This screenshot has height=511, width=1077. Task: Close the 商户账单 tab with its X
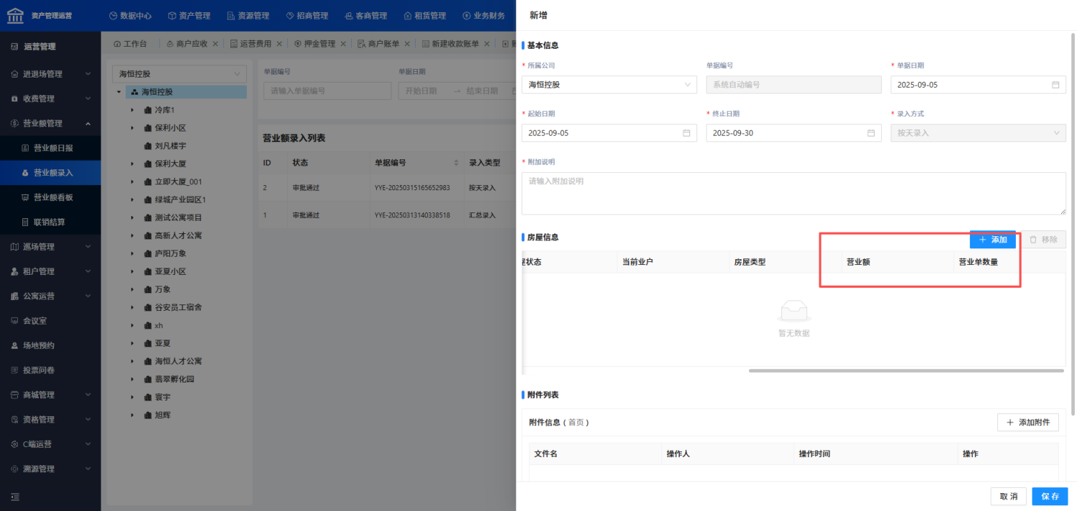[407, 44]
